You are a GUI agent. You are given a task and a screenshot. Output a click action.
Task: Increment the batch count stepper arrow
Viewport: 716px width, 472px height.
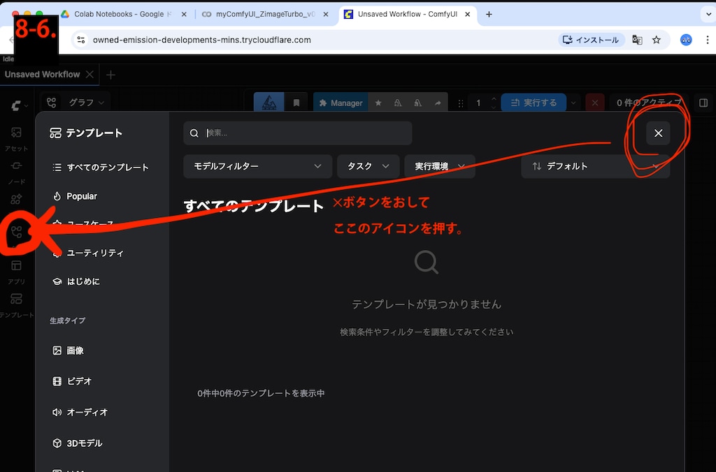tap(494, 98)
